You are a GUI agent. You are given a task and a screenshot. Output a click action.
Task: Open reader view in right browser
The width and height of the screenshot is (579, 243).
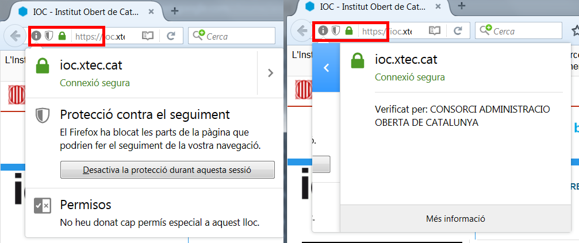point(435,30)
